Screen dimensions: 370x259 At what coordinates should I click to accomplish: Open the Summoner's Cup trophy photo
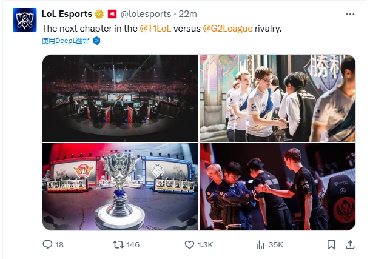120,187
